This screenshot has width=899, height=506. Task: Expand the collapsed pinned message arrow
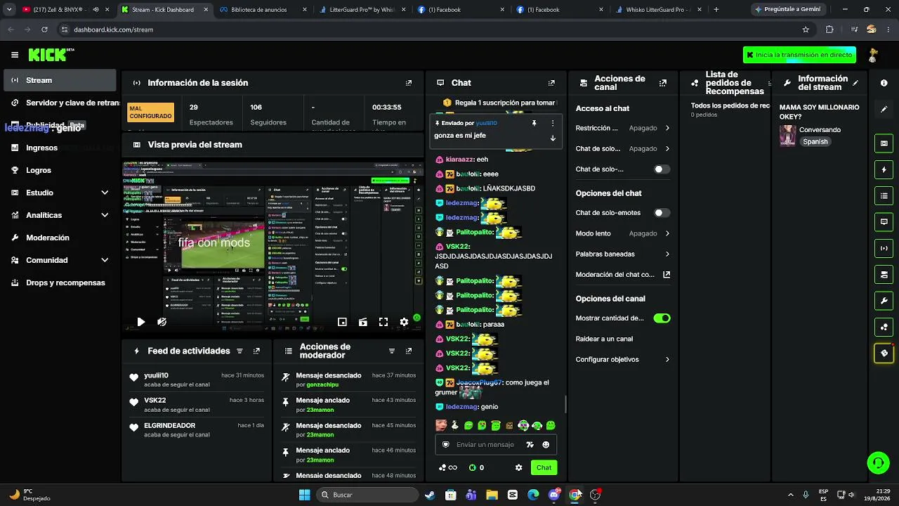point(553,138)
